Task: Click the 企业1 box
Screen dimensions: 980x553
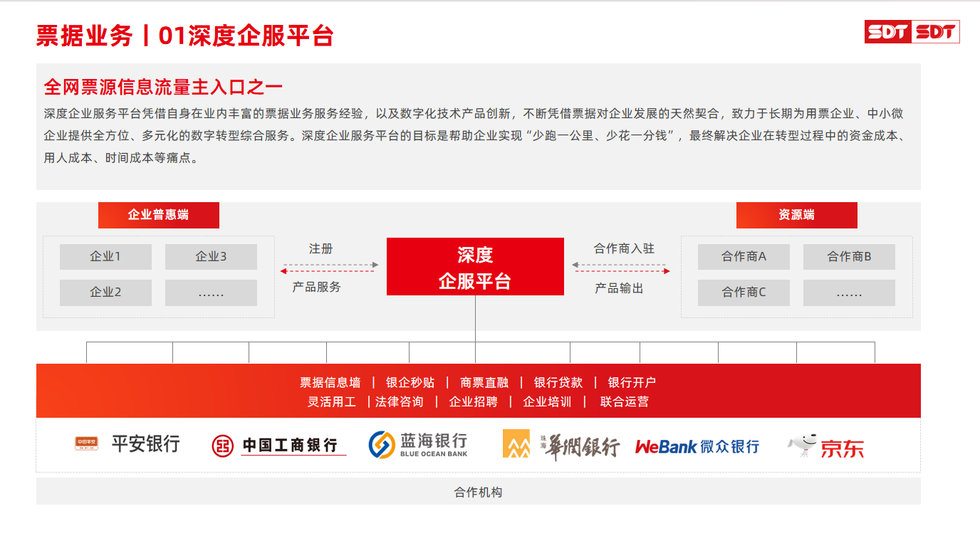Action: 105,257
